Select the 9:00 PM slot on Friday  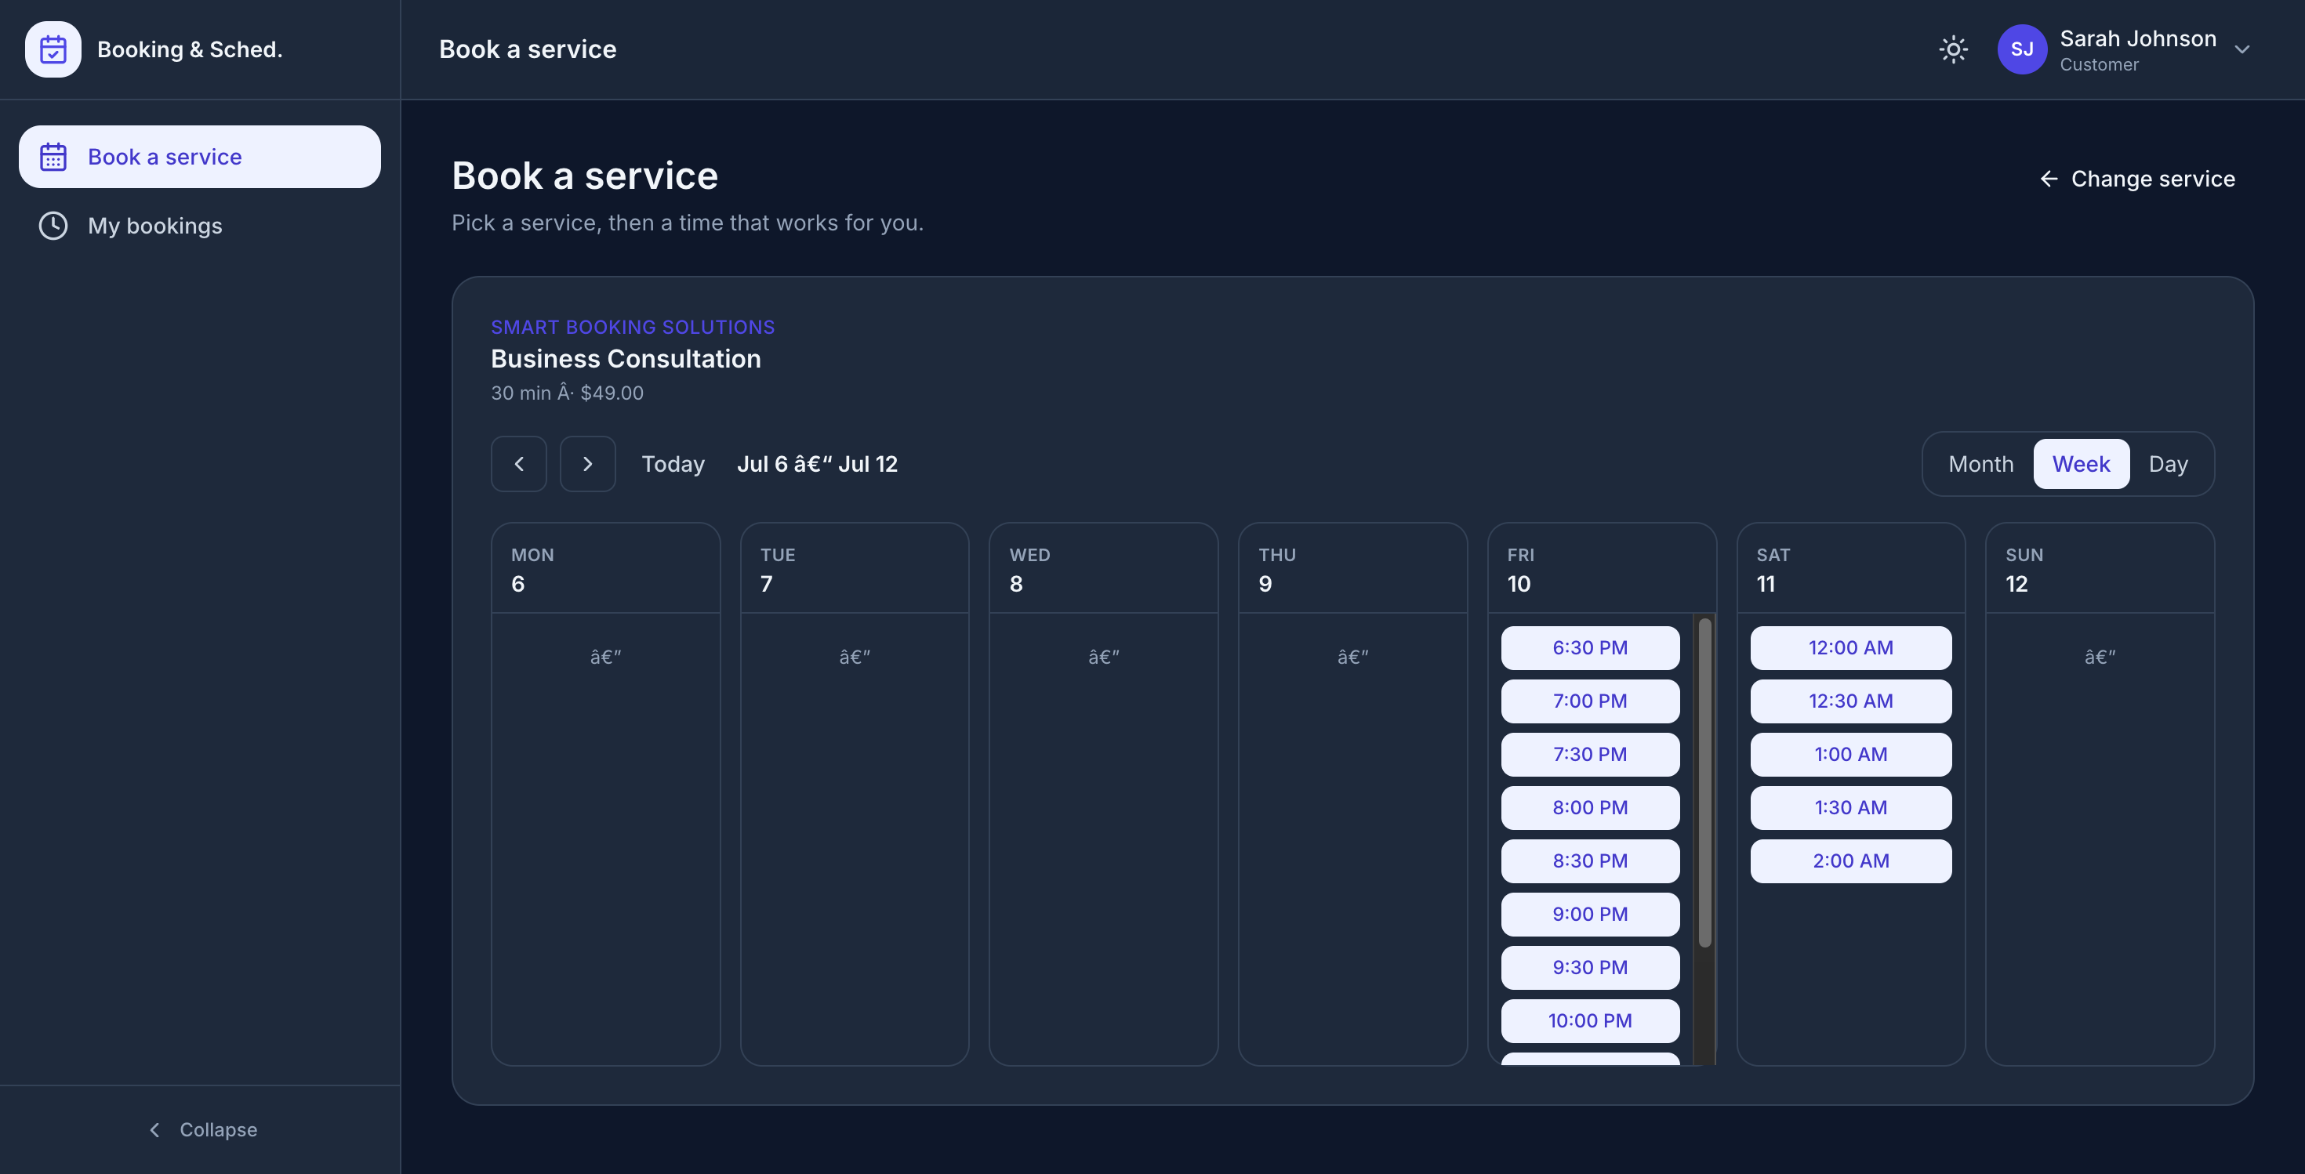click(1590, 914)
